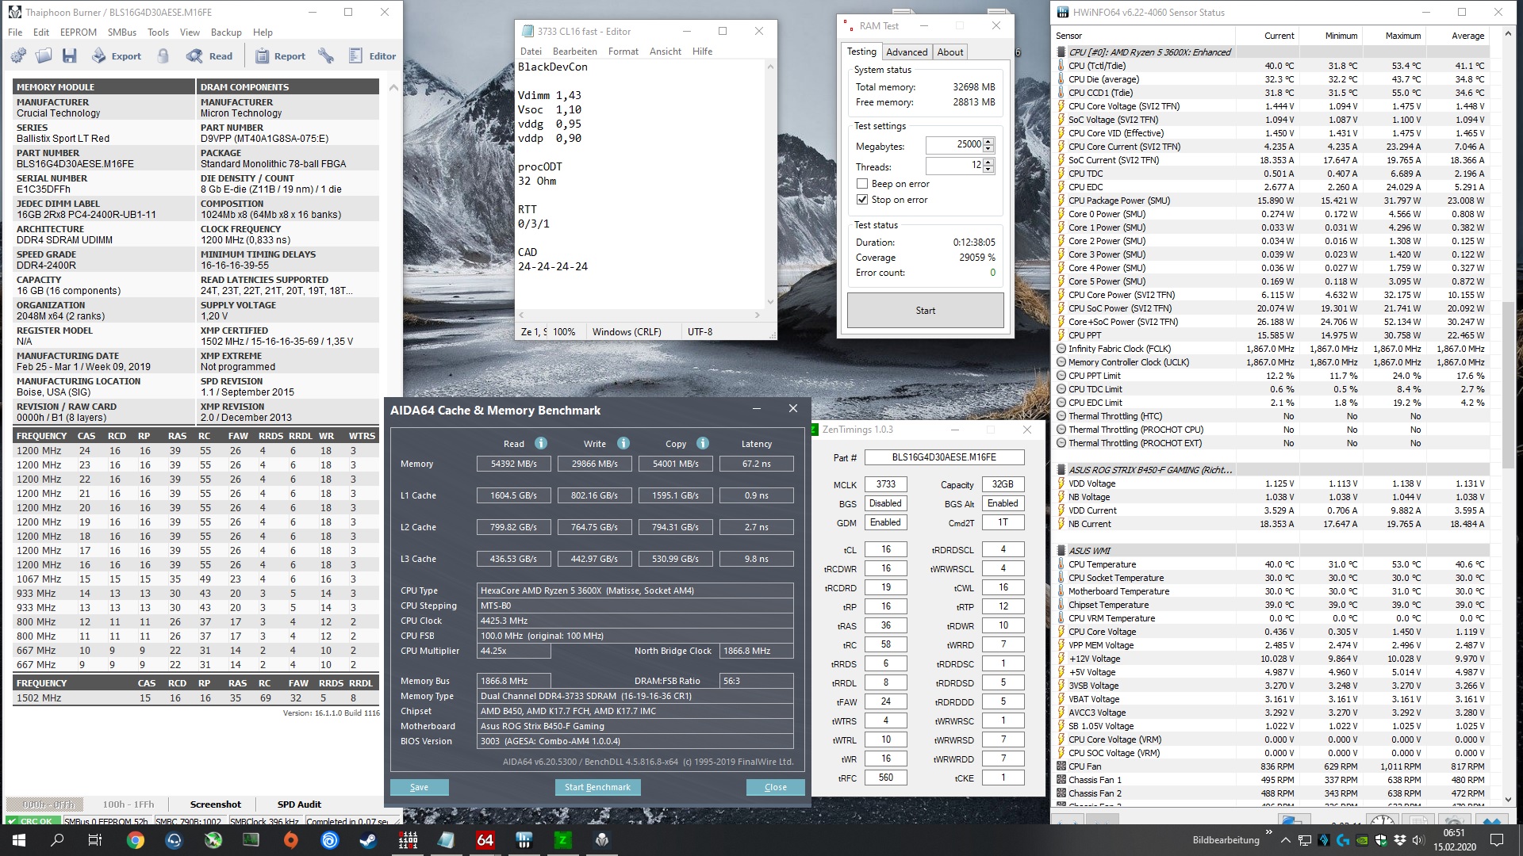This screenshot has height=856, width=1523.
Task: Click the wrench tool icon
Action: pos(325,55)
